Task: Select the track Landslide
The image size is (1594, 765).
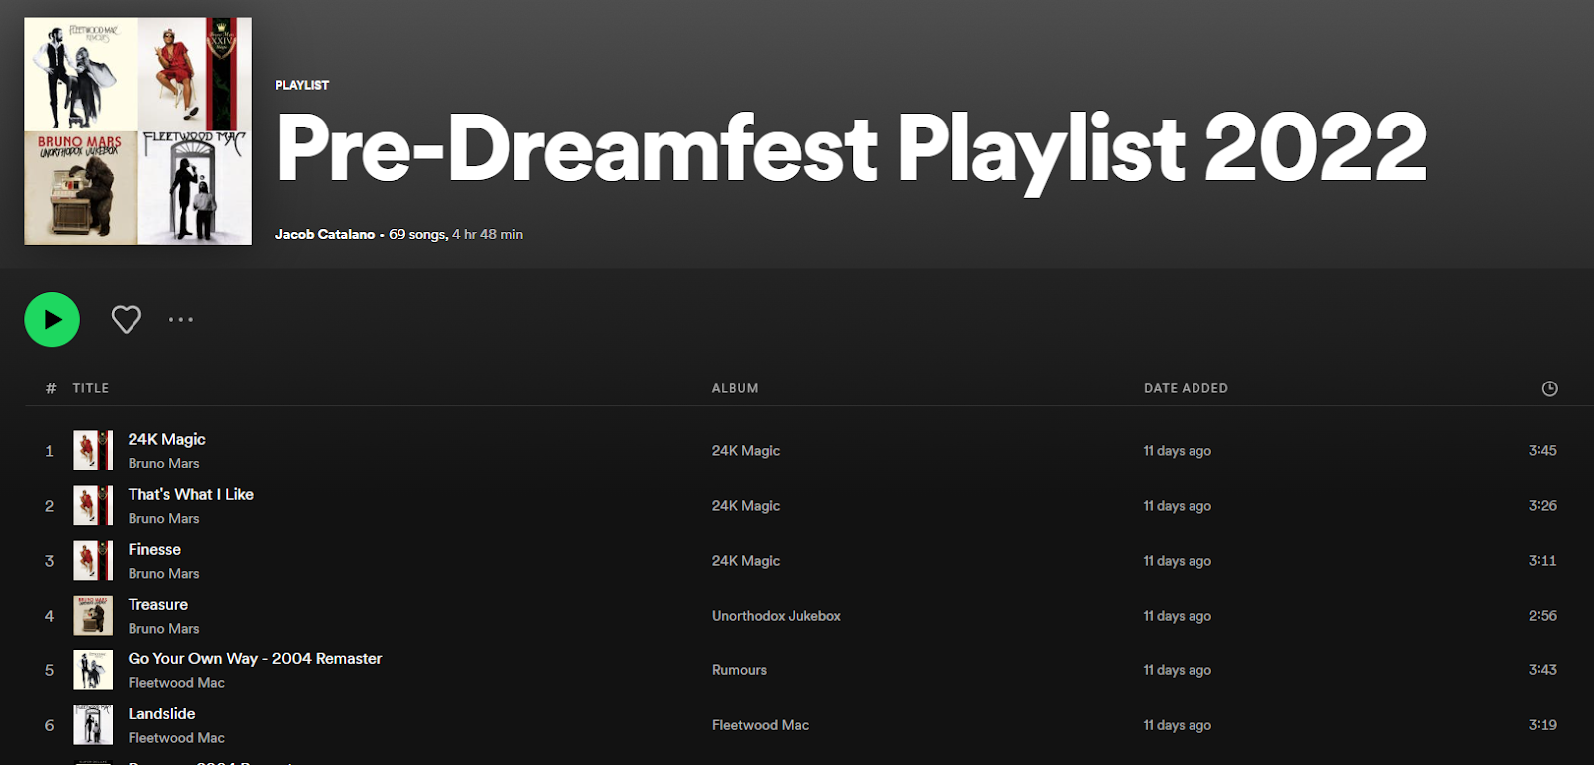Action: pyautogui.click(x=161, y=713)
